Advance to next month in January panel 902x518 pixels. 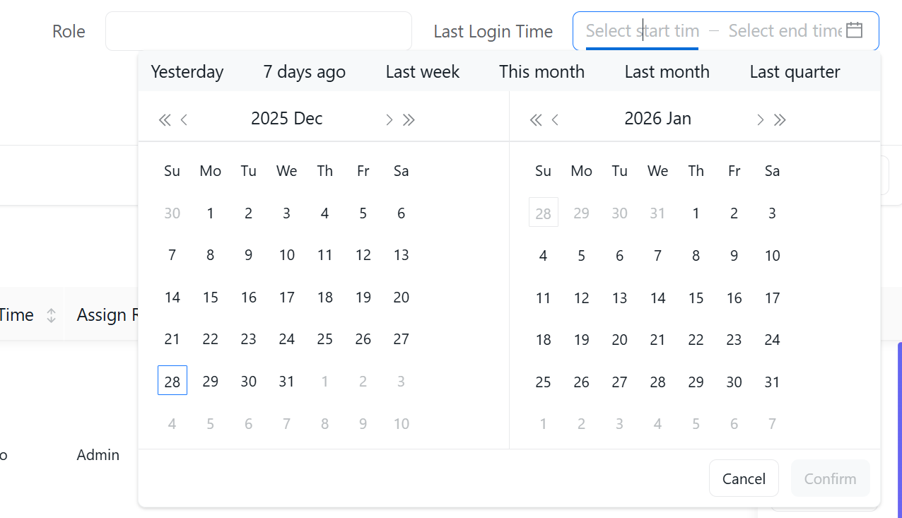[x=760, y=120]
